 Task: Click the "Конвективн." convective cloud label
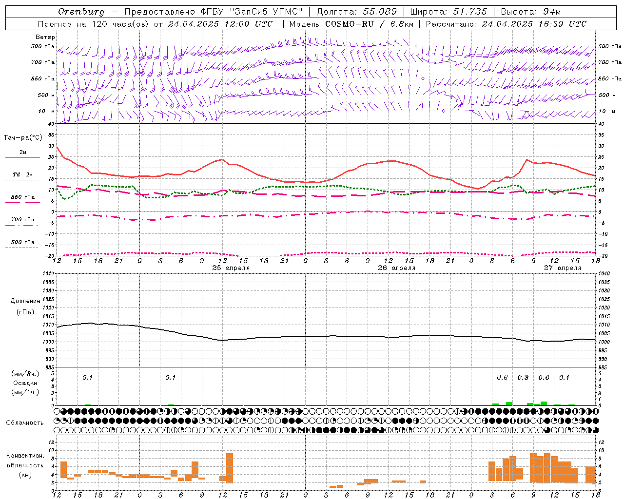coord(25,456)
